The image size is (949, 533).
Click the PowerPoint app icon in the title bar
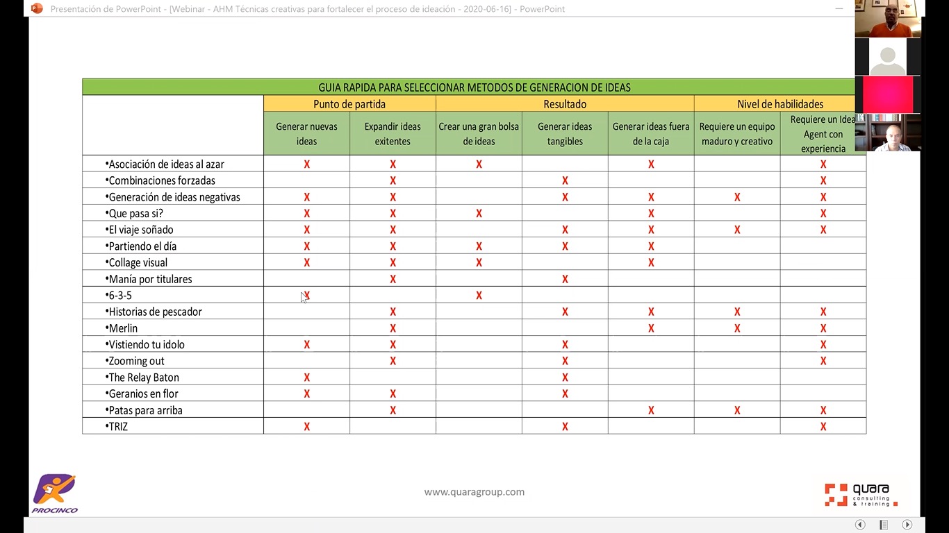point(37,8)
